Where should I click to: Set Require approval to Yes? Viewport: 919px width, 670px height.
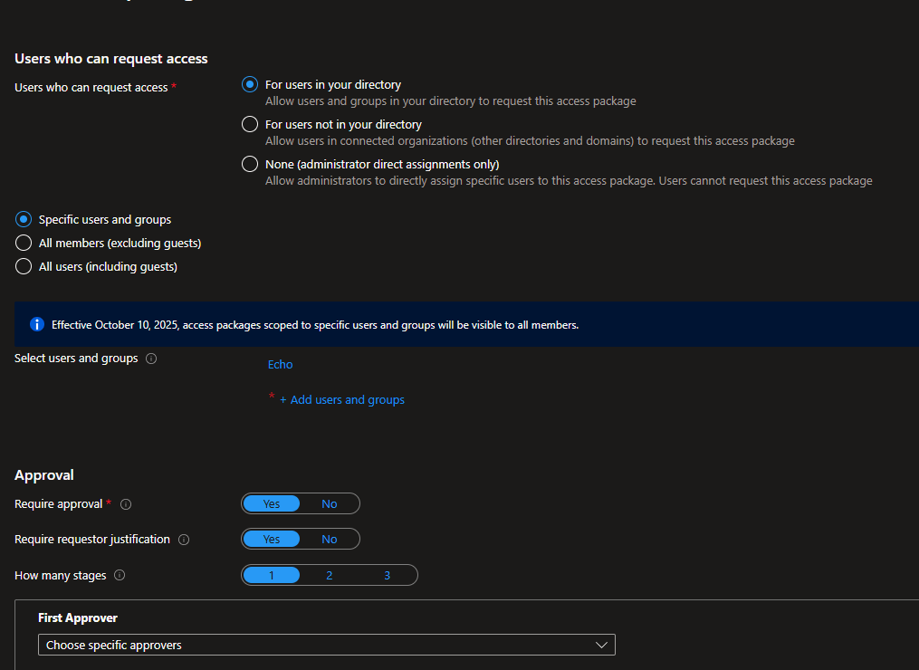tap(272, 503)
